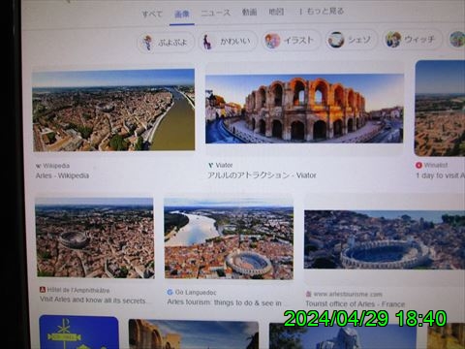Expand the もっと見る menu

[322, 12]
